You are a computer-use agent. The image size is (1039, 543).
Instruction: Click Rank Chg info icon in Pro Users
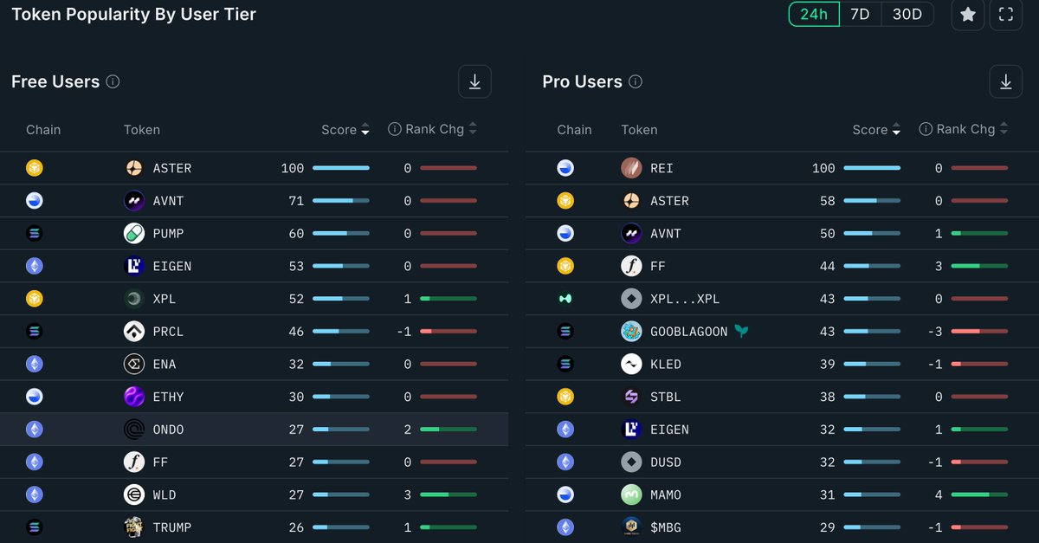[926, 129]
